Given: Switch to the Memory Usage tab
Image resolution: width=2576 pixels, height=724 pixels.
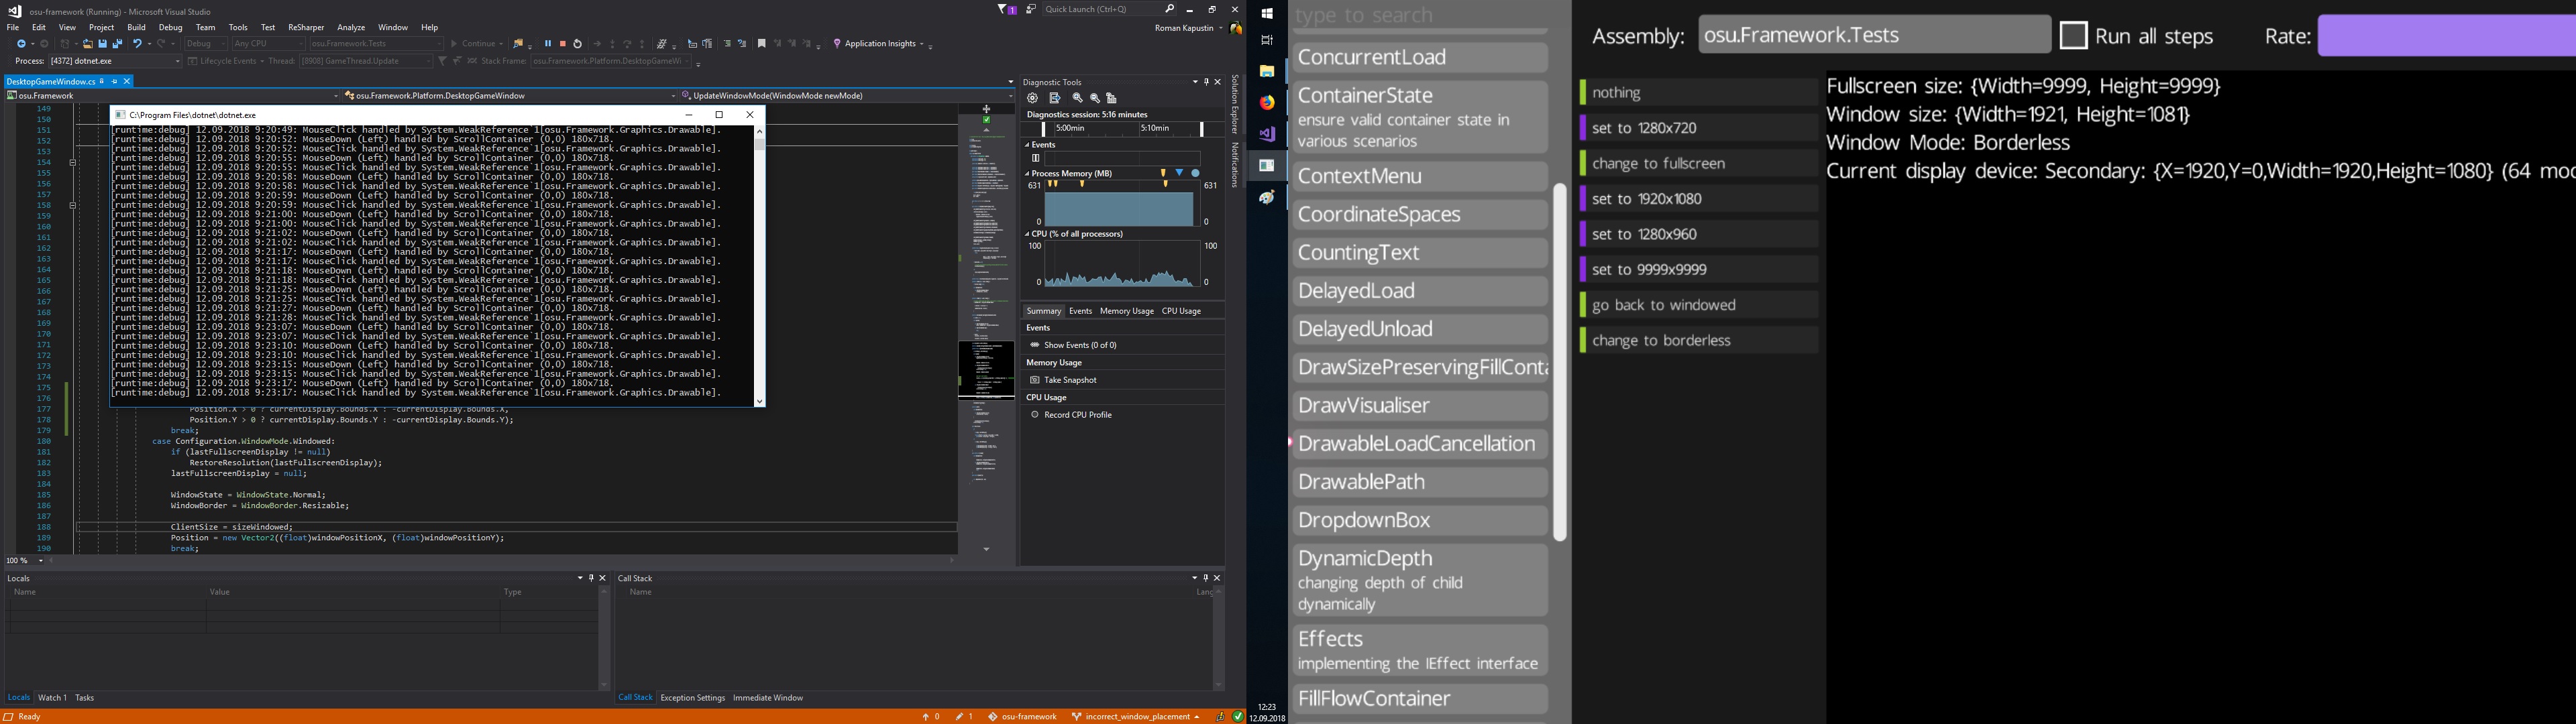Looking at the screenshot, I should (x=1126, y=311).
